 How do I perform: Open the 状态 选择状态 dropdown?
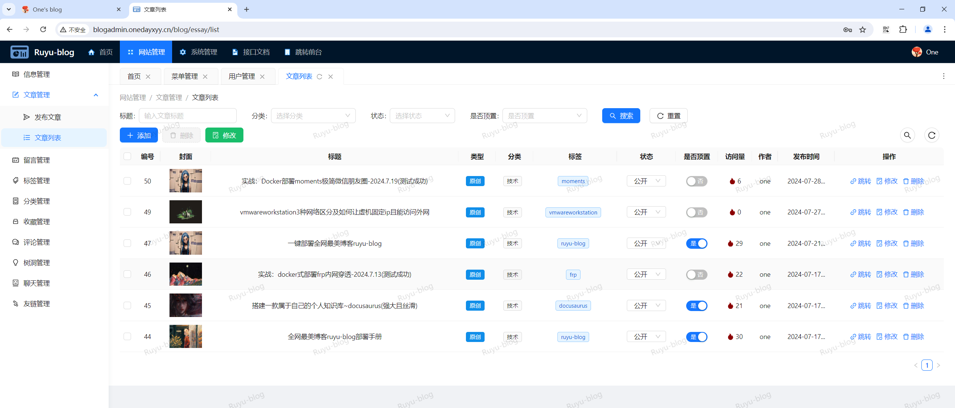[x=422, y=116]
